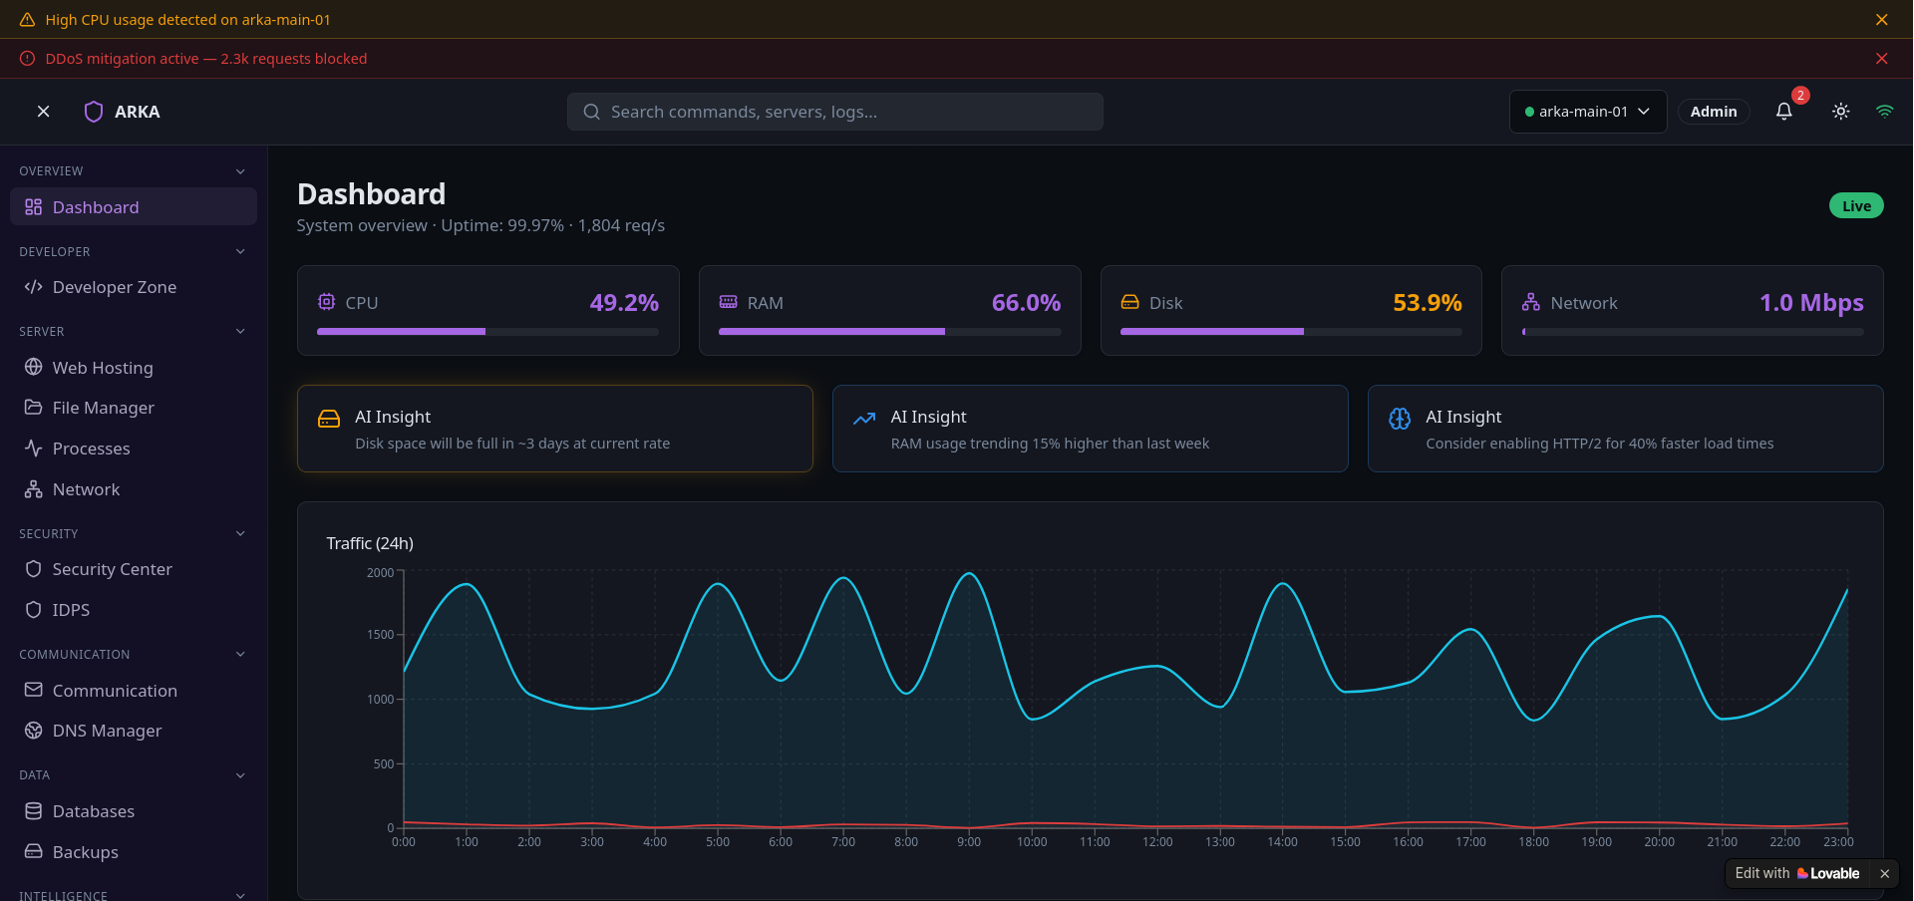Click the Edit with Lovable link
Image resolution: width=1914 pixels, height=901 pixels.
point(1796,873)
